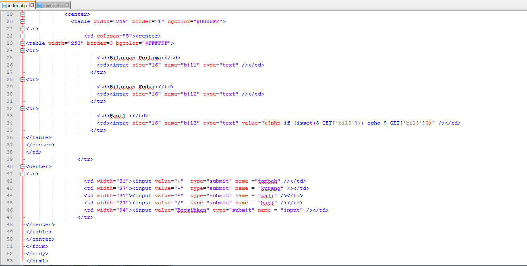
Task: Collapse the fold box at line 22
Action: click(x=23, y=35)
